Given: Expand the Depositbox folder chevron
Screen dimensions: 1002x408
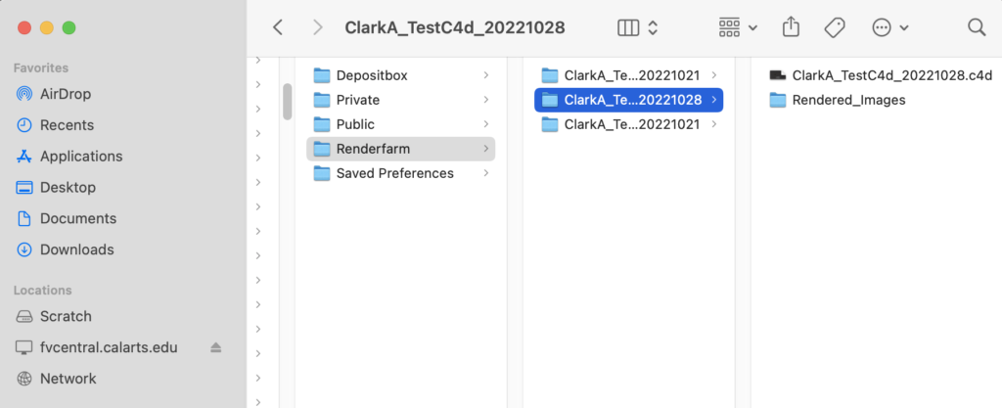Looking at the screenshot, I should click(x=486, y=75).
